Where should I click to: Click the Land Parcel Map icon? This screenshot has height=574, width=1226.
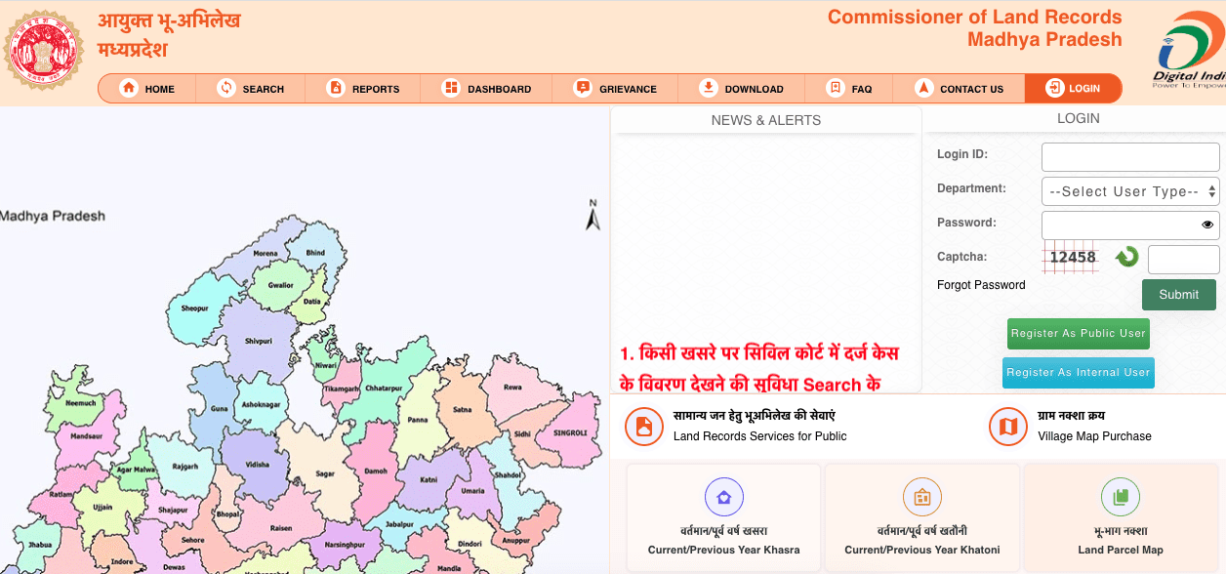point(1120,497)
